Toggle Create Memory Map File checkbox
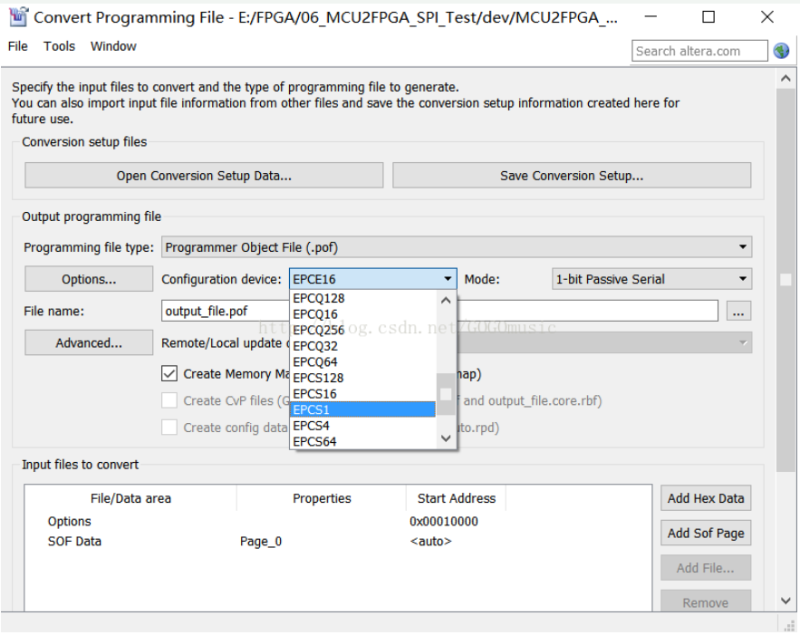 [x=169, y=374]
